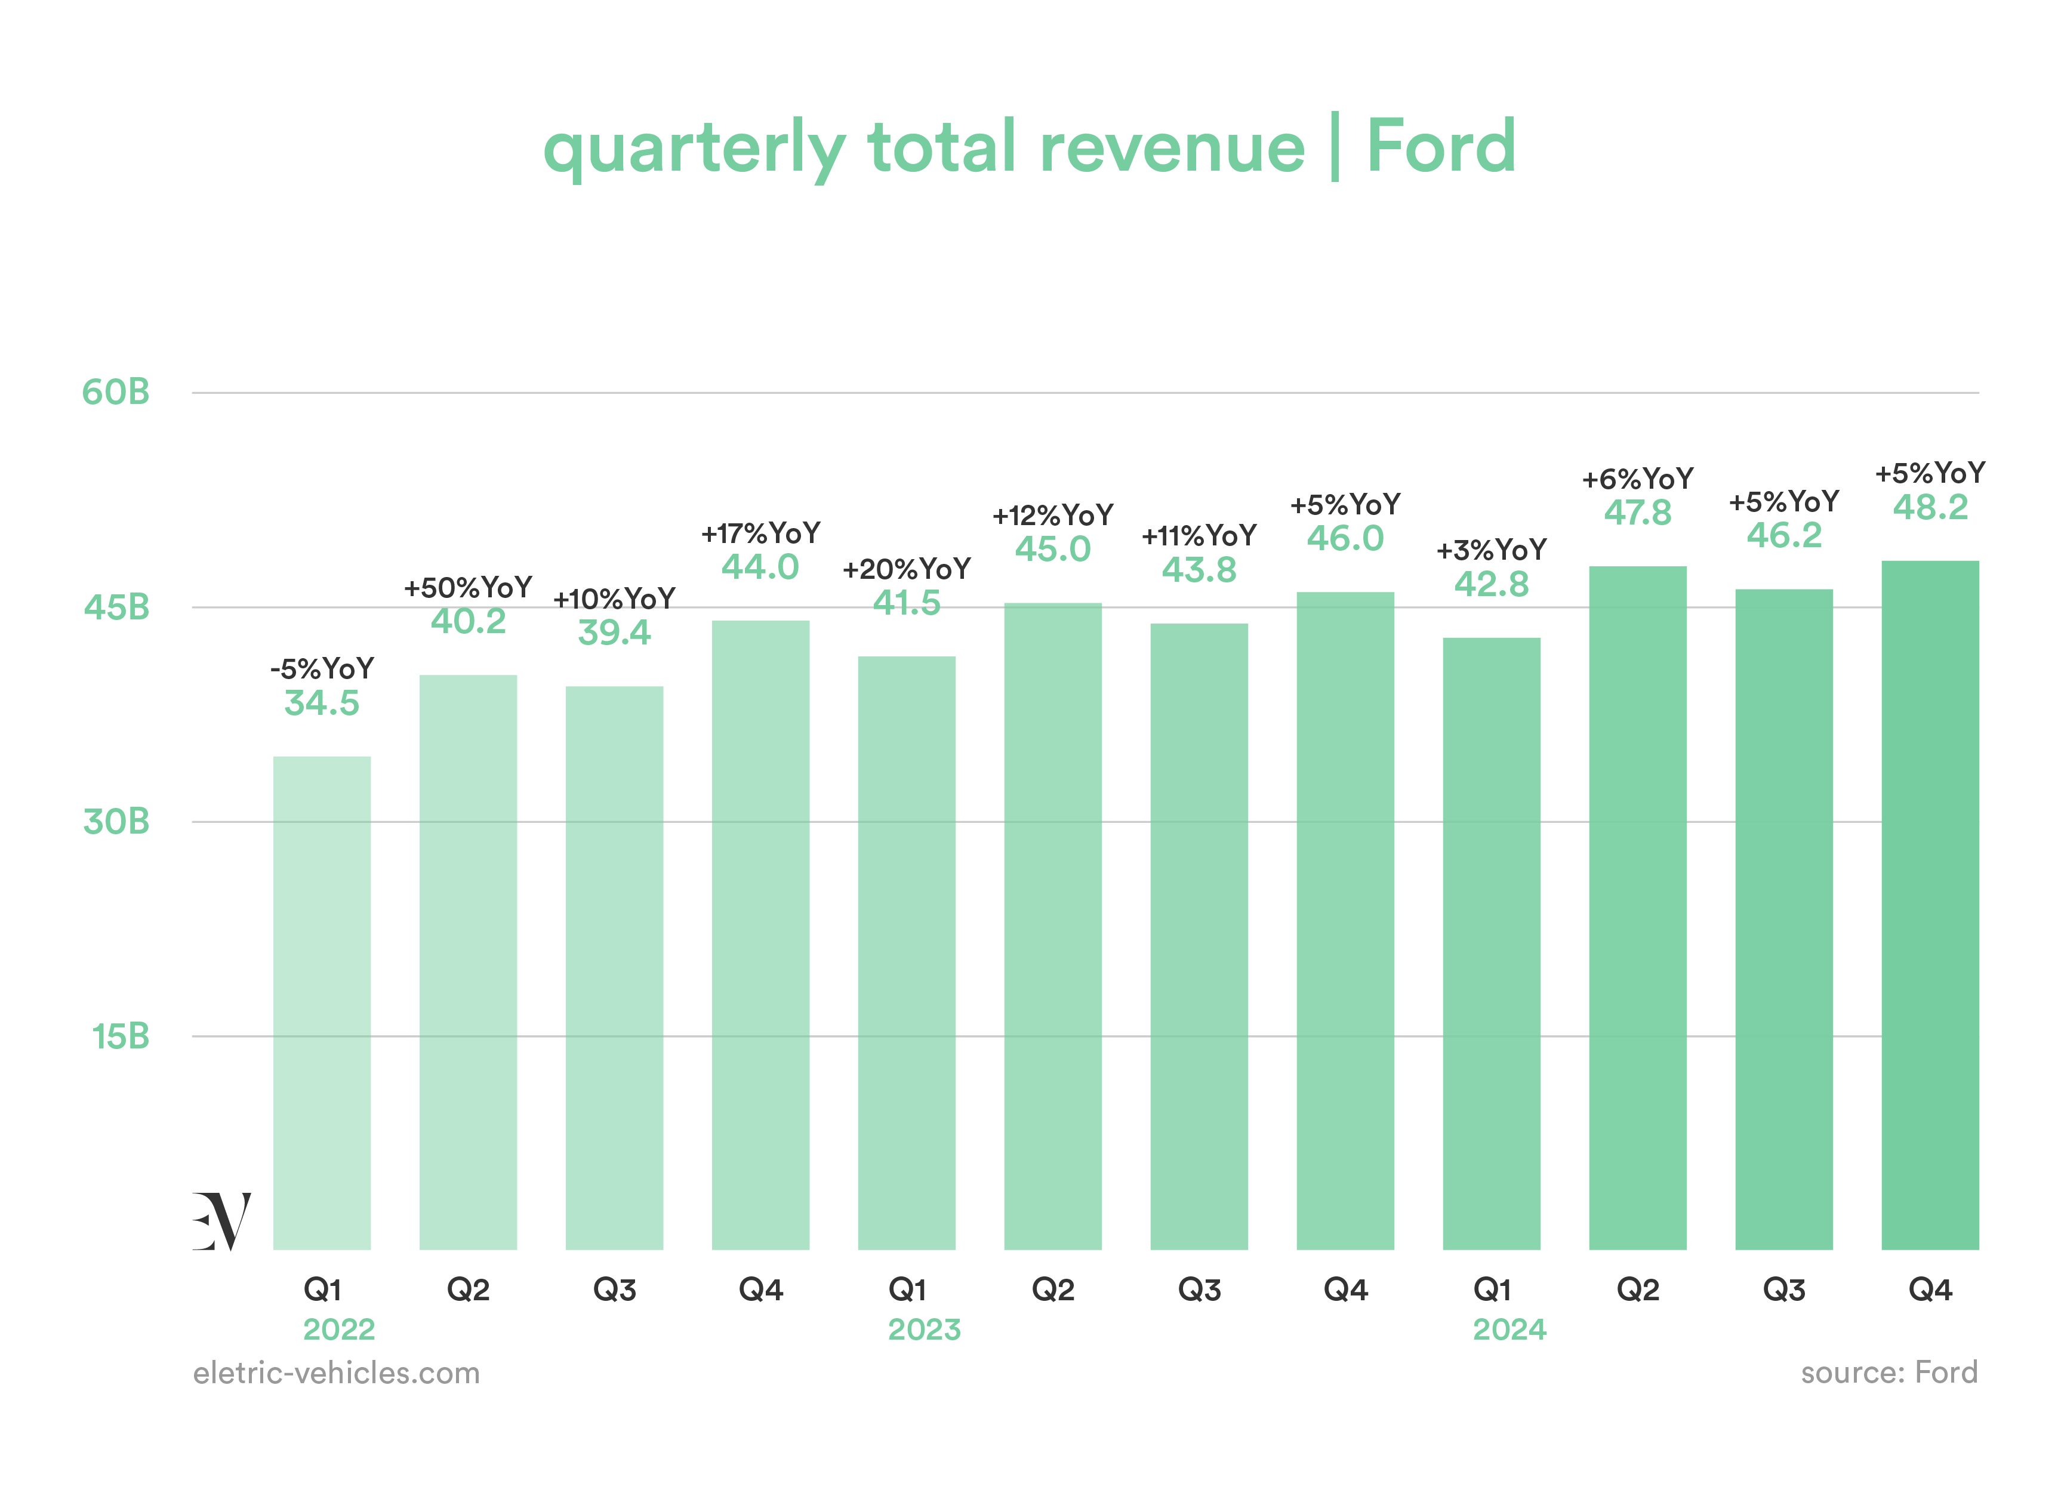The height and width of the screenshot is (1493, 2061).
Task: Select the '60B' y-axis label
Action: [x=115, y=393]
